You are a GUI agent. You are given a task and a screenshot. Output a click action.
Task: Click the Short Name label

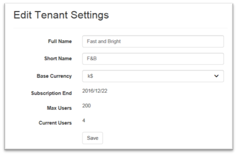(58, 58)
